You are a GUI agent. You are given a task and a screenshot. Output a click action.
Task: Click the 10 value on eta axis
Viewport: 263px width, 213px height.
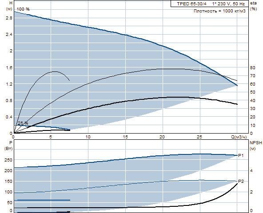253,125
